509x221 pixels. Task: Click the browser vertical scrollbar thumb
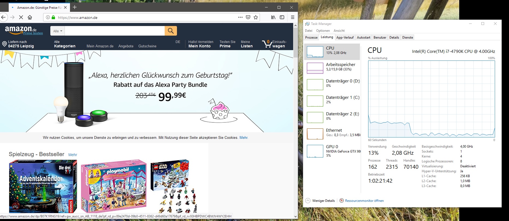[295, 42]
